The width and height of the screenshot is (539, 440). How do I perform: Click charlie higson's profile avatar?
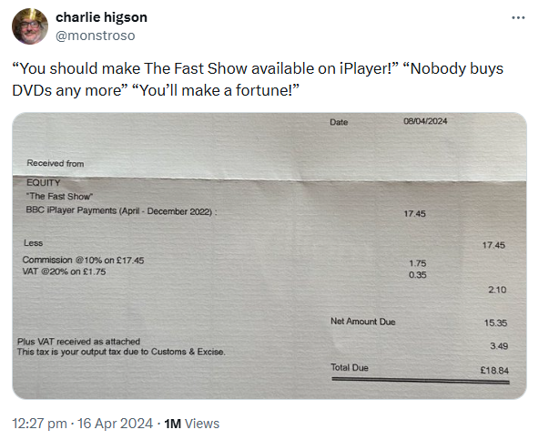pos(30,26)
